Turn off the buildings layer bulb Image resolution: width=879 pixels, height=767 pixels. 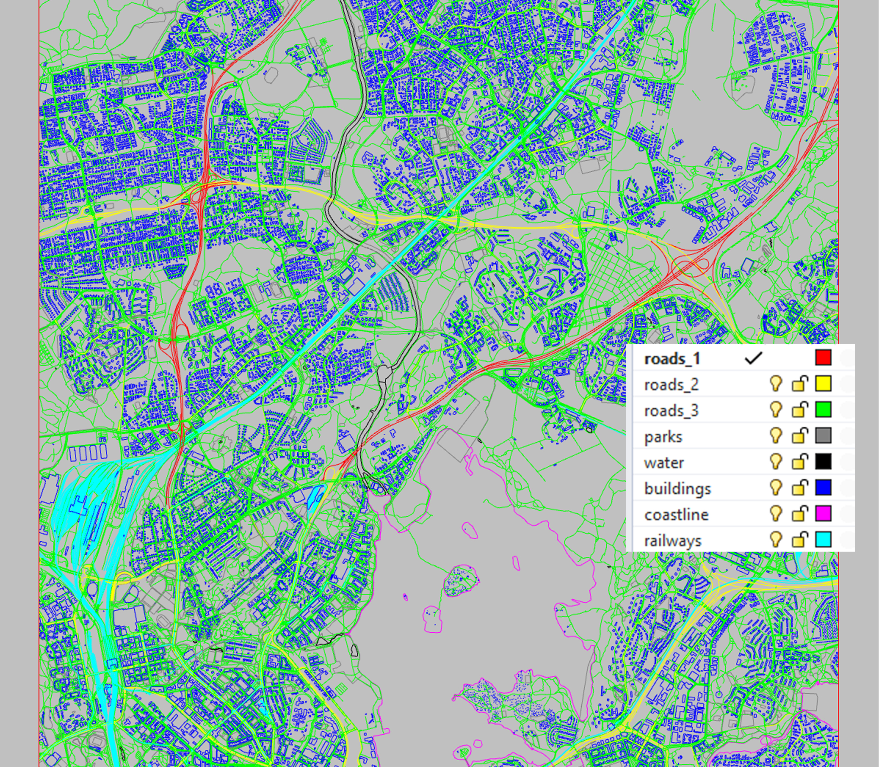pyautogui.click(x=776, y=488)
